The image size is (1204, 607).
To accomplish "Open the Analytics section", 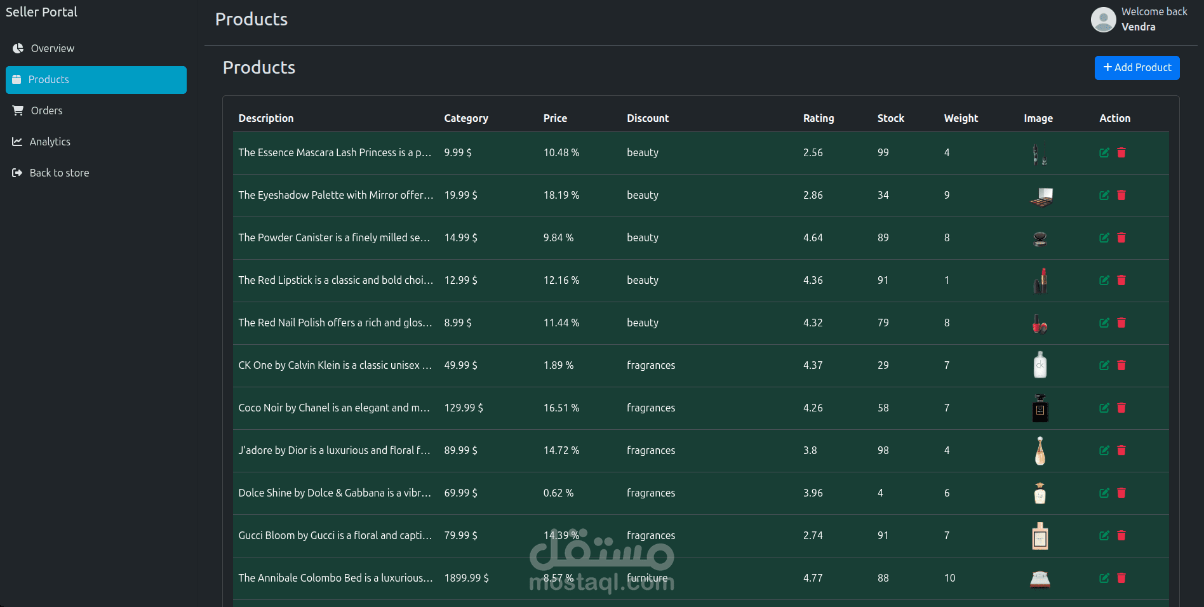I will point(50,142).
